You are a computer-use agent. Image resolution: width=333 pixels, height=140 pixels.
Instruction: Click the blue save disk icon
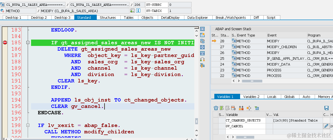[326, 108]
